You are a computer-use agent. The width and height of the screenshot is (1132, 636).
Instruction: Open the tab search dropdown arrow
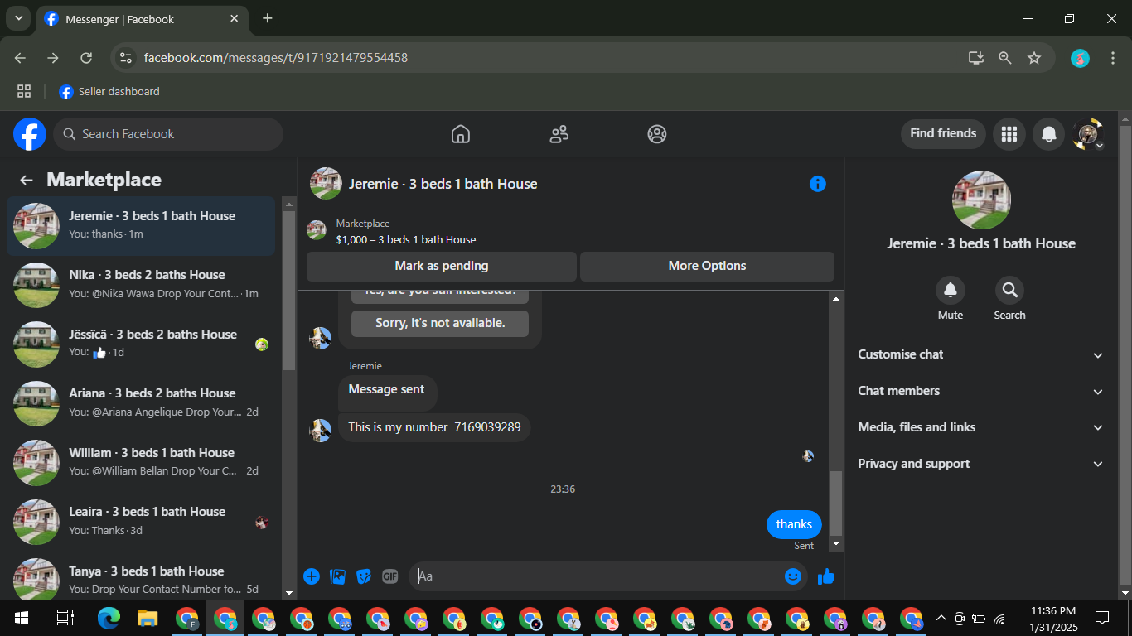18,18
